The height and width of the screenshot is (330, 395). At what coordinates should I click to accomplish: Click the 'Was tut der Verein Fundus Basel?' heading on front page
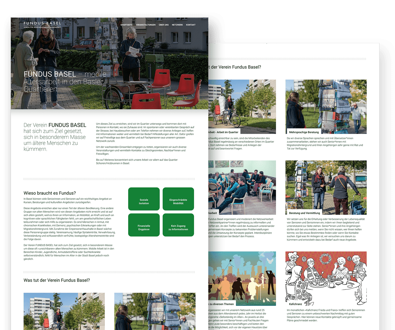(x=57, y=280)
